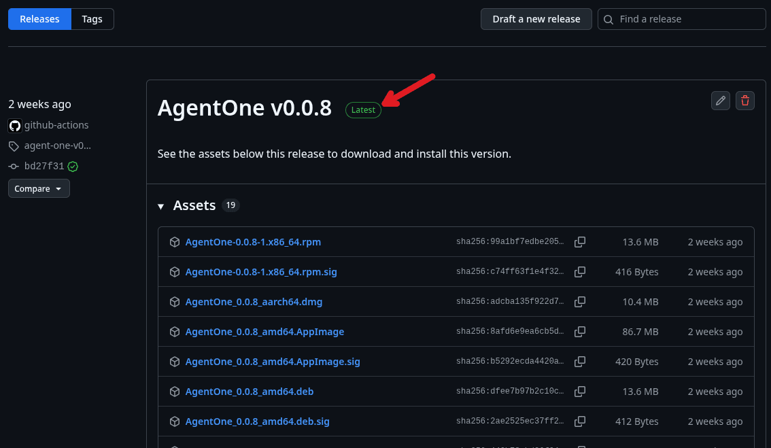771x448 pixels.
Task: Copy the sha256 checksum of the x86_64.rpm asset
Action: tap(580, 241)
